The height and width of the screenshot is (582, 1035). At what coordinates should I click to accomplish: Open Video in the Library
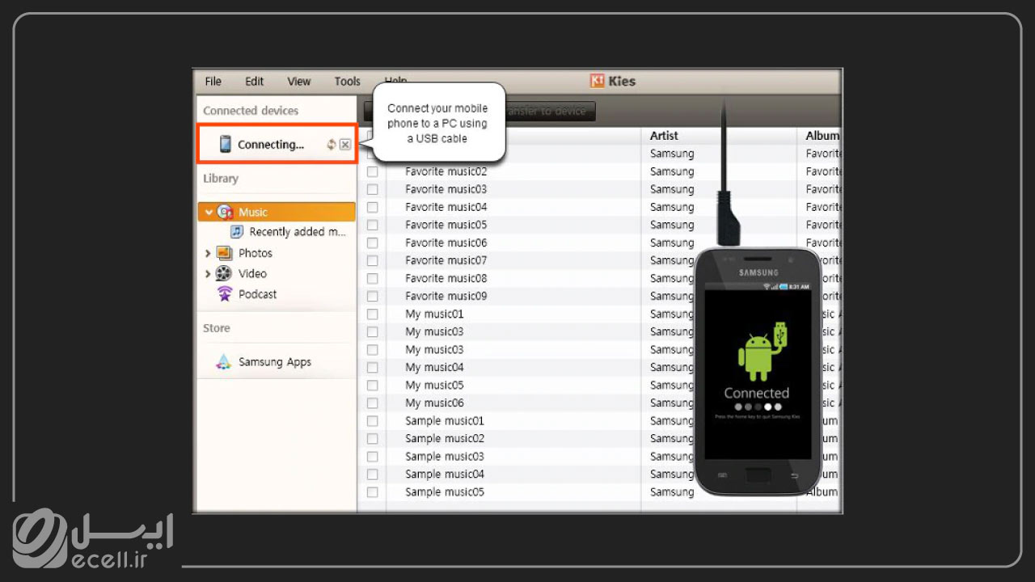(252, 274)
